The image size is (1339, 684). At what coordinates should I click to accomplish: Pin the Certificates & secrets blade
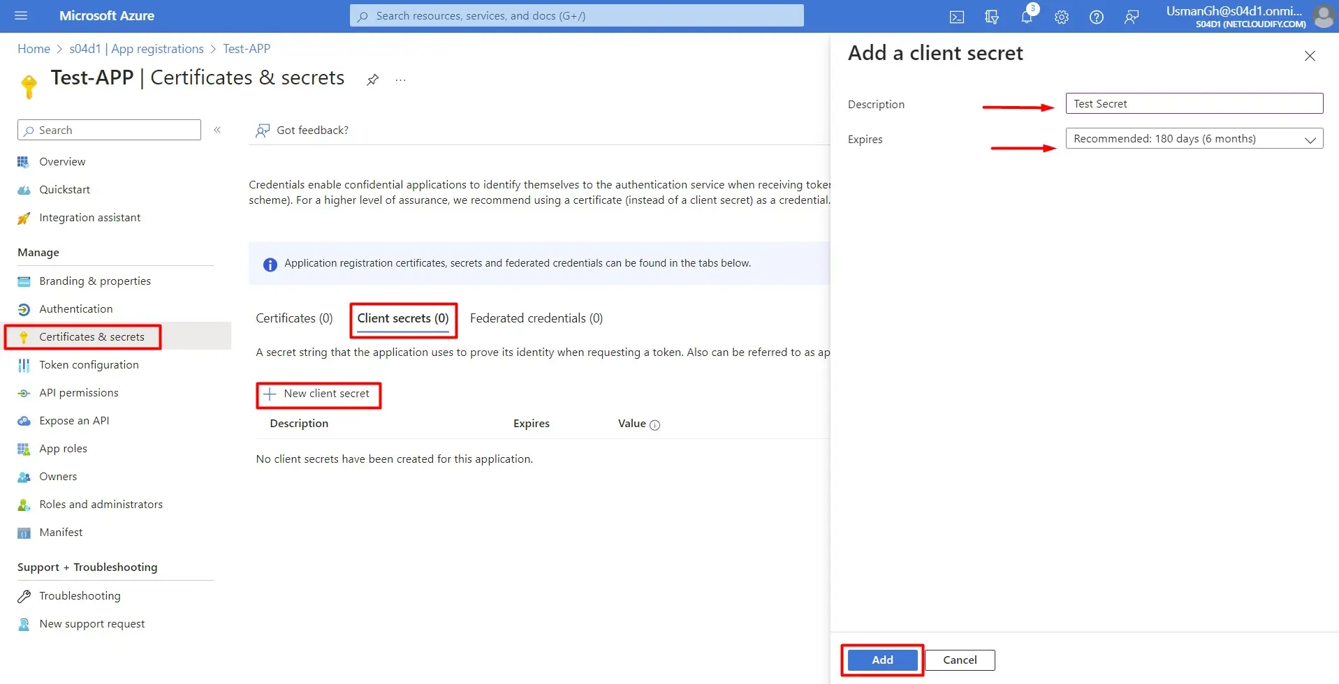coord(372,80)
